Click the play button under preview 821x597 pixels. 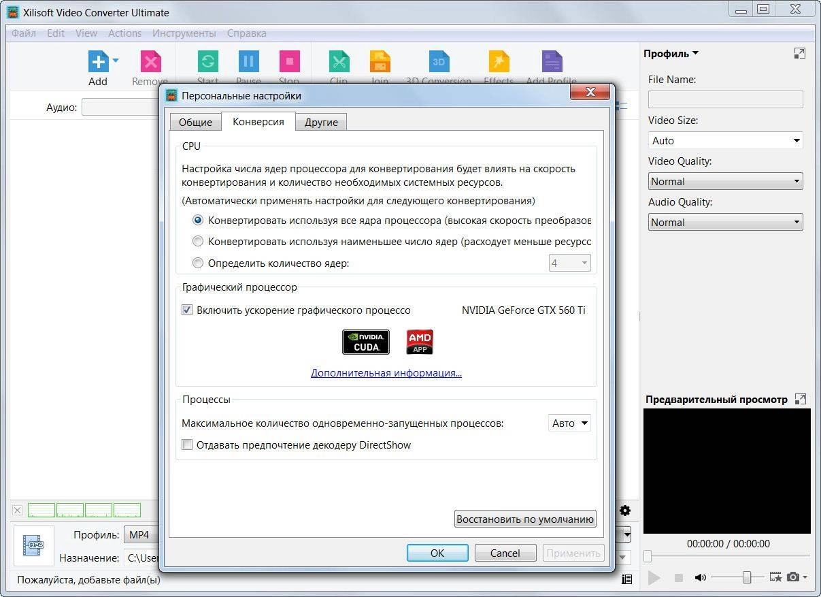click(x=654, y=578)
